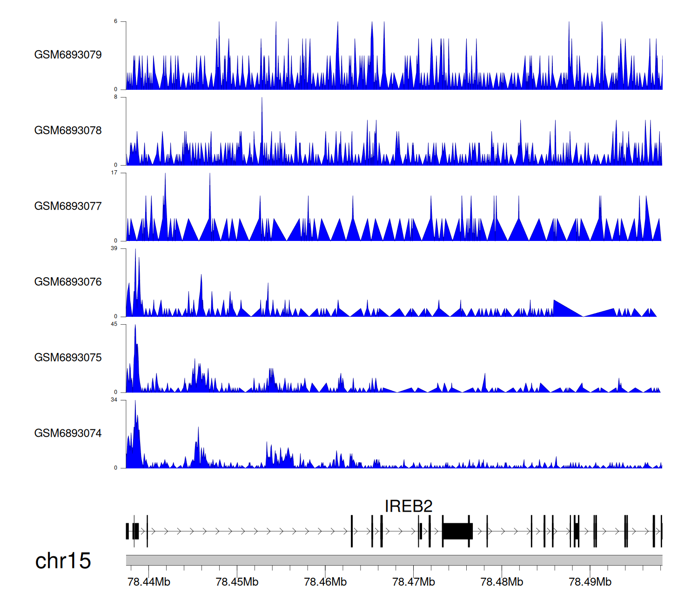The height and width of the screenshot is (614, 698).
Task: Click the largest black IREB2 exon block
Action: (x=457, y=531)
